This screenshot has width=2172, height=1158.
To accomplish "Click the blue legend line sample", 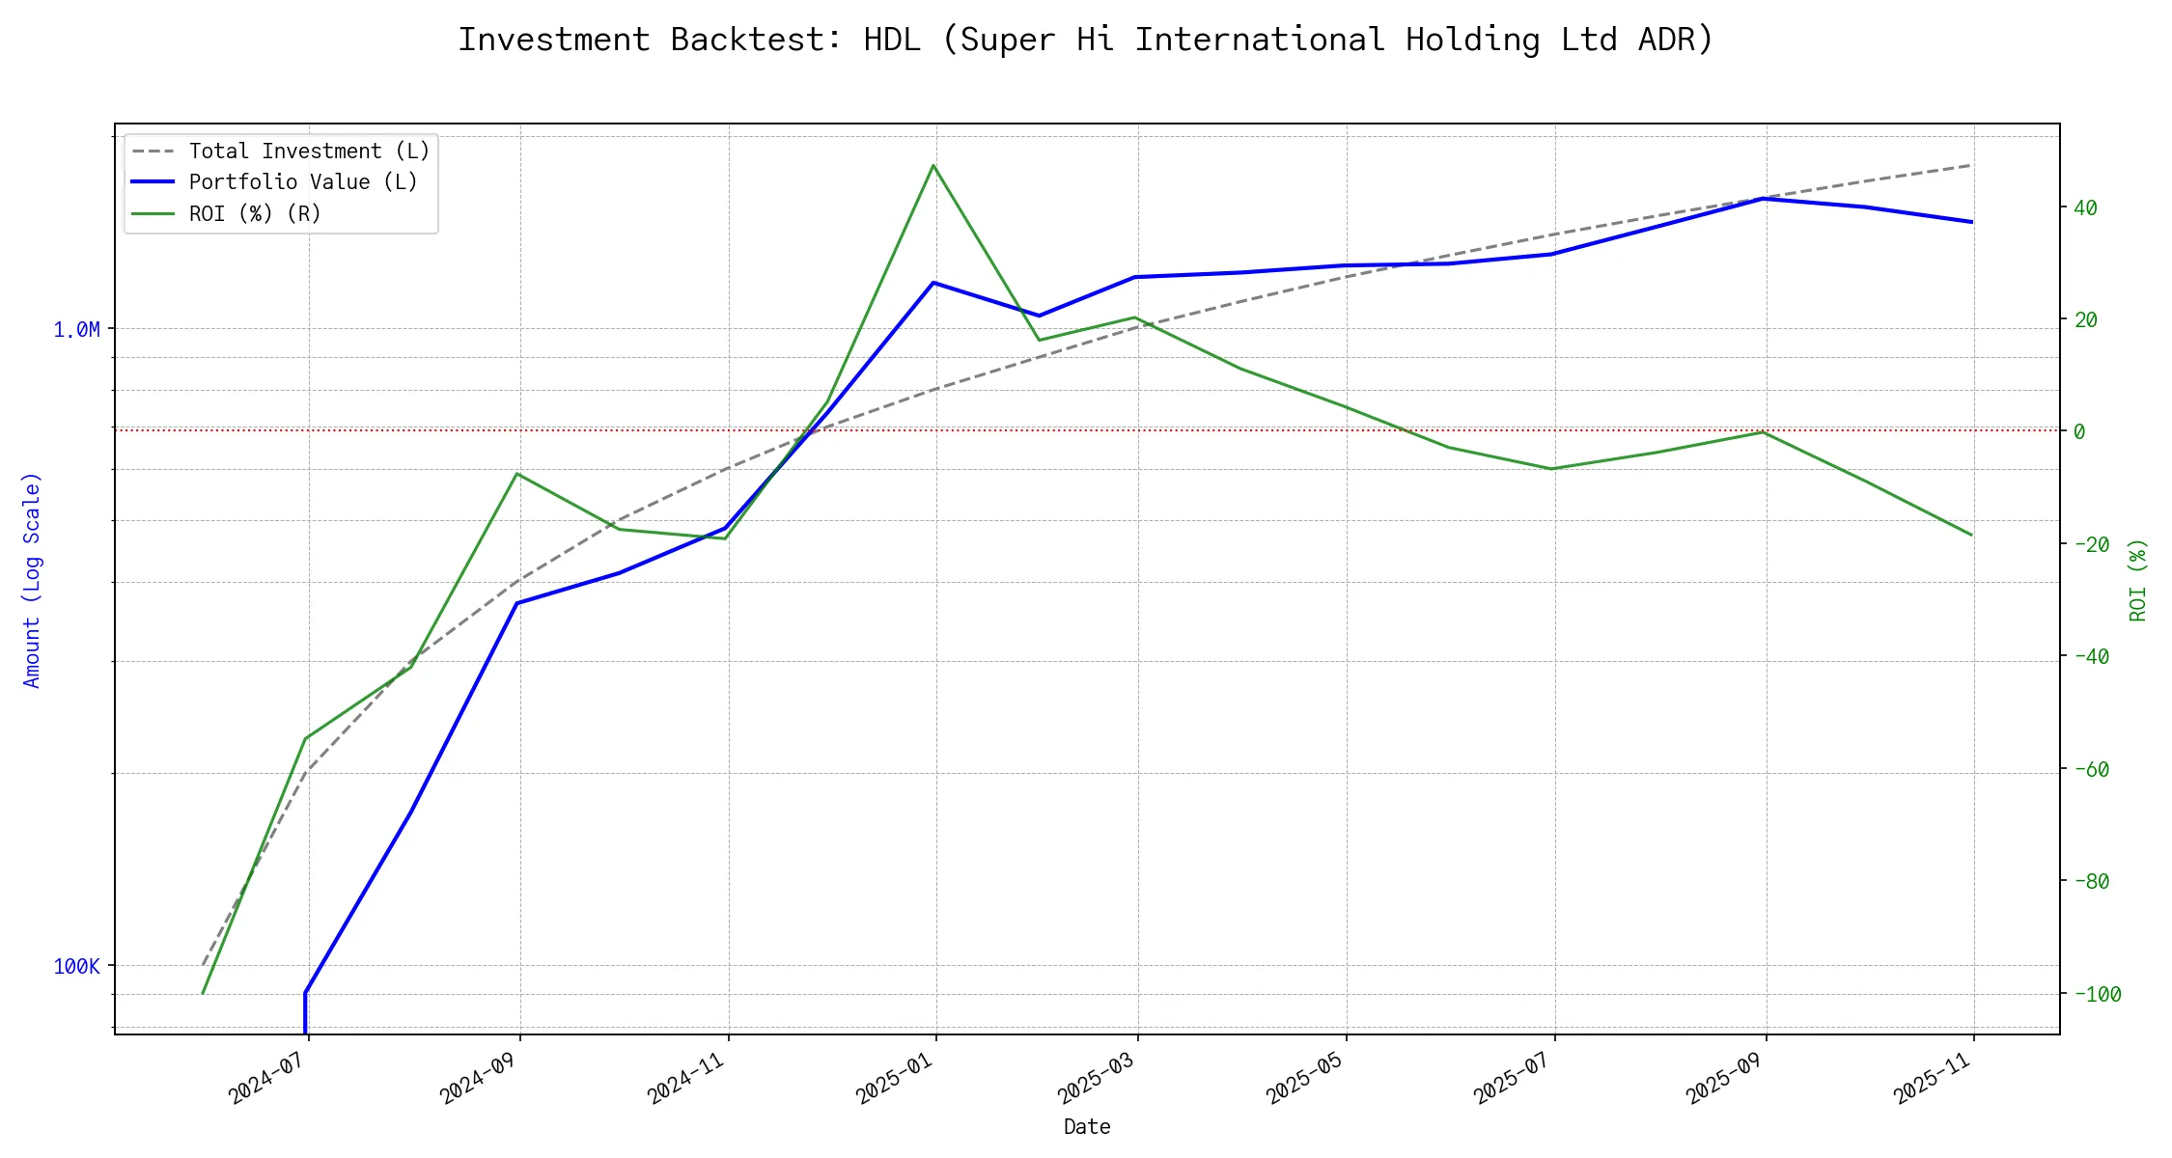I will tap(153, 182).
